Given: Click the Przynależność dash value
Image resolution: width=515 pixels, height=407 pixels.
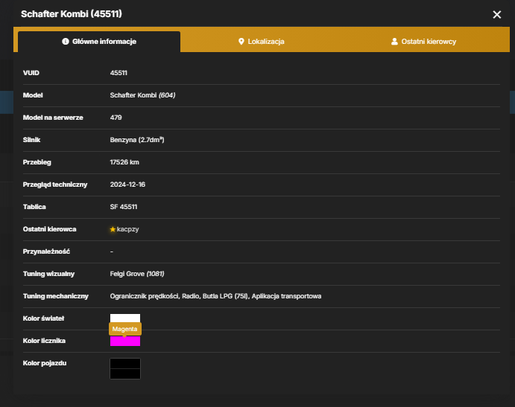Looking at the screenshot, I should (x=112, y=251).
